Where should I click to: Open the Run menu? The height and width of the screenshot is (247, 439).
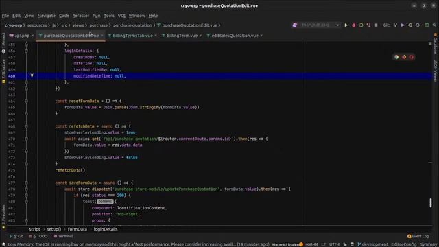click(96, 16)
